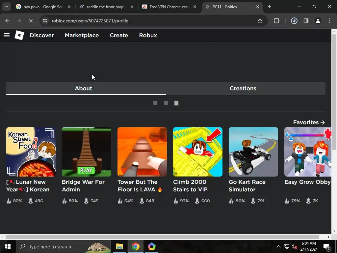Open the Marketplace page
The height and width of the screenshot is (253, 337).
click(82, 35)
